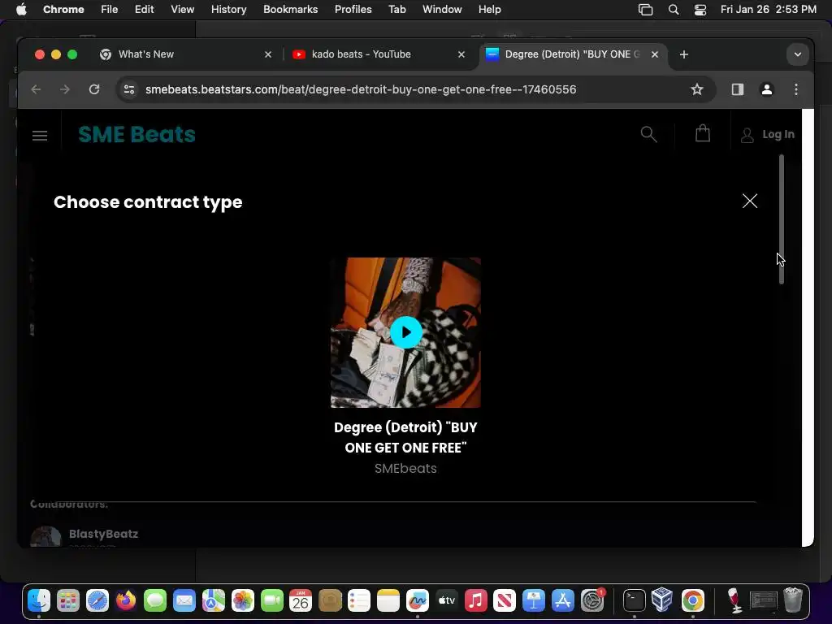832x624 pixels.
Task: Open the History menu
Action: (x=228, y=9)
